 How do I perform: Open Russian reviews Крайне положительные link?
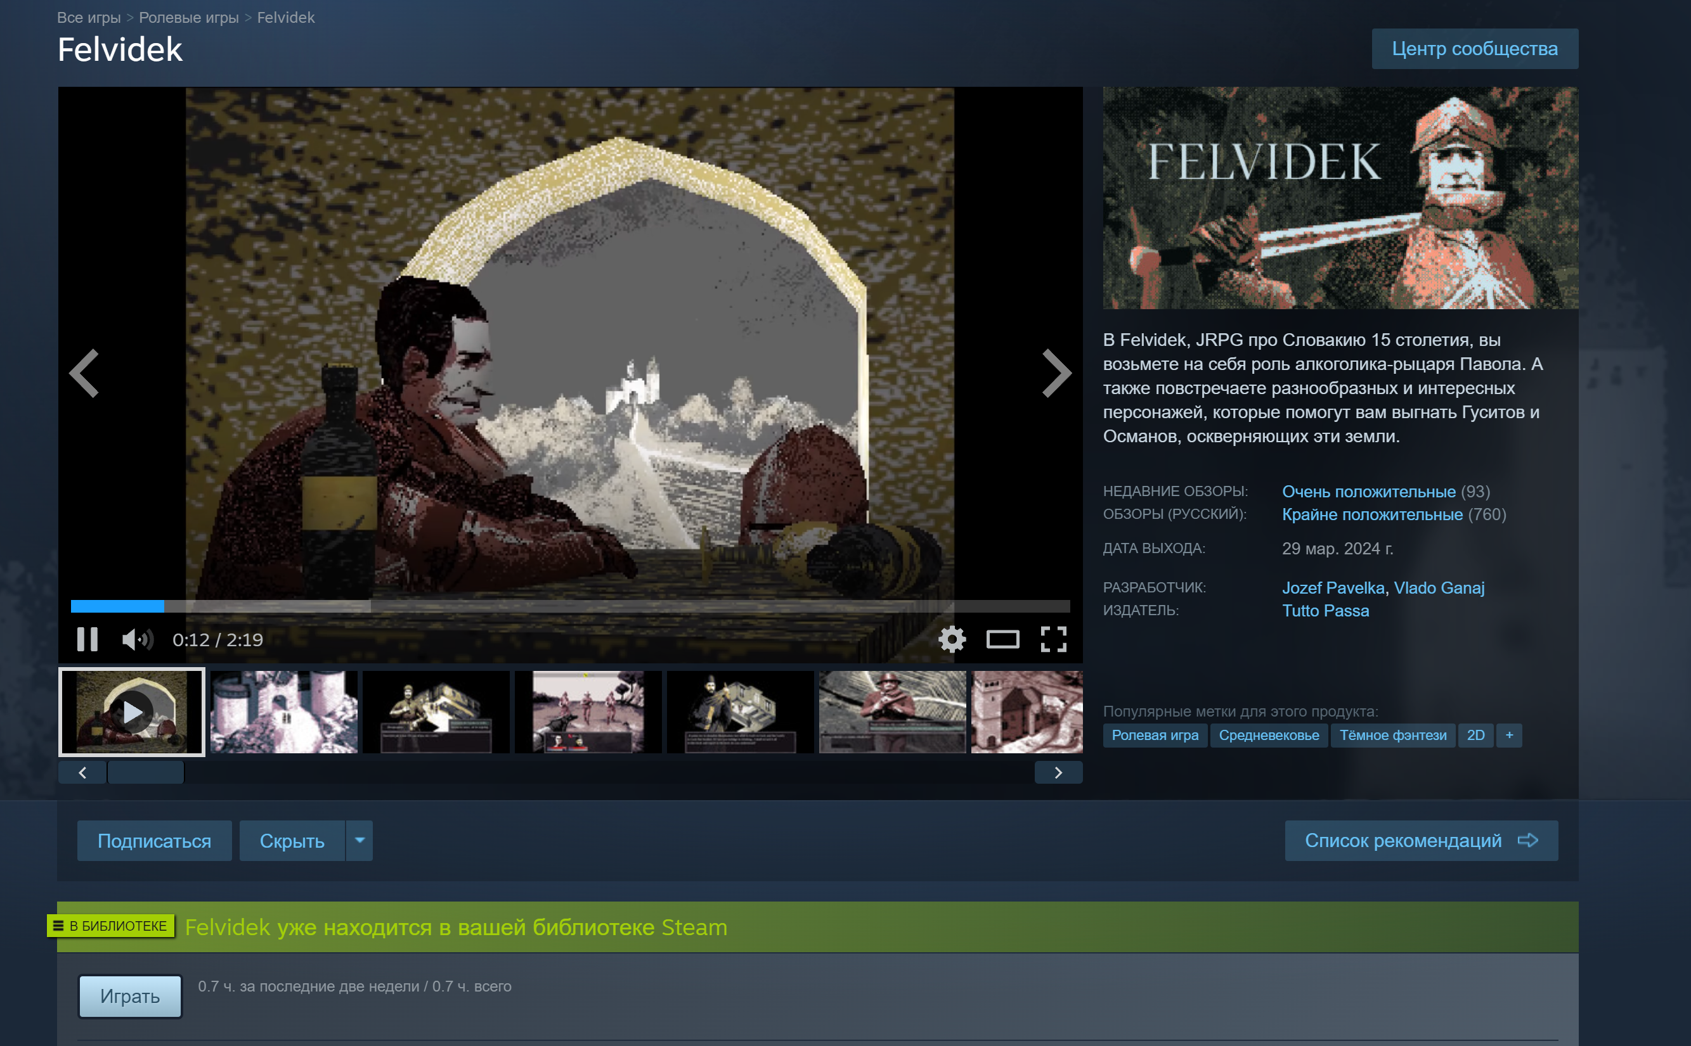pyautogui.click(x=1373, y=514)
